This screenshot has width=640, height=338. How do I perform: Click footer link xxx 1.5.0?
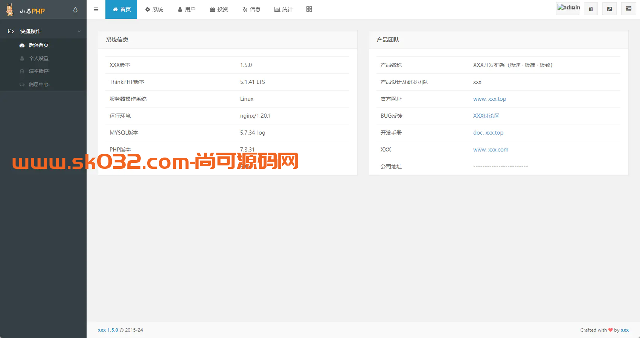108,330
